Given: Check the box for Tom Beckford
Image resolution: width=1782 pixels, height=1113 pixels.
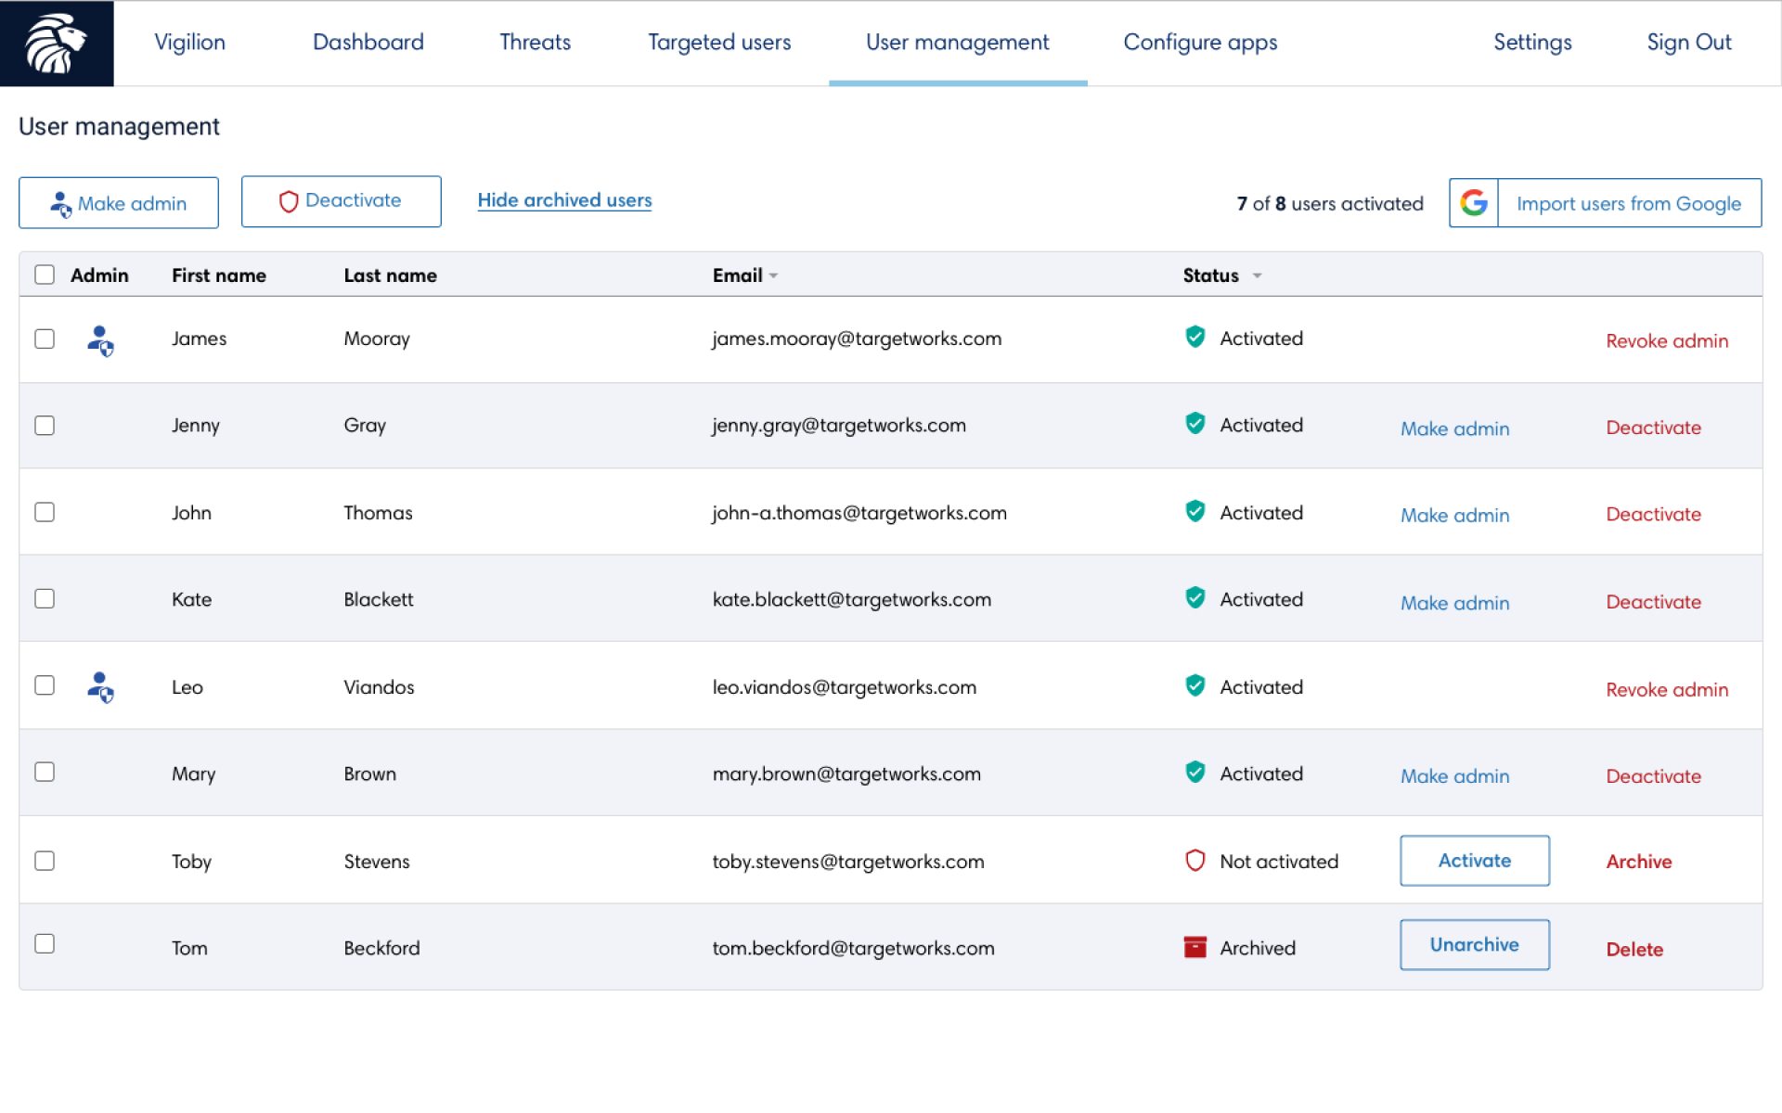Looking at the screenshot, I should pos(45,944).
